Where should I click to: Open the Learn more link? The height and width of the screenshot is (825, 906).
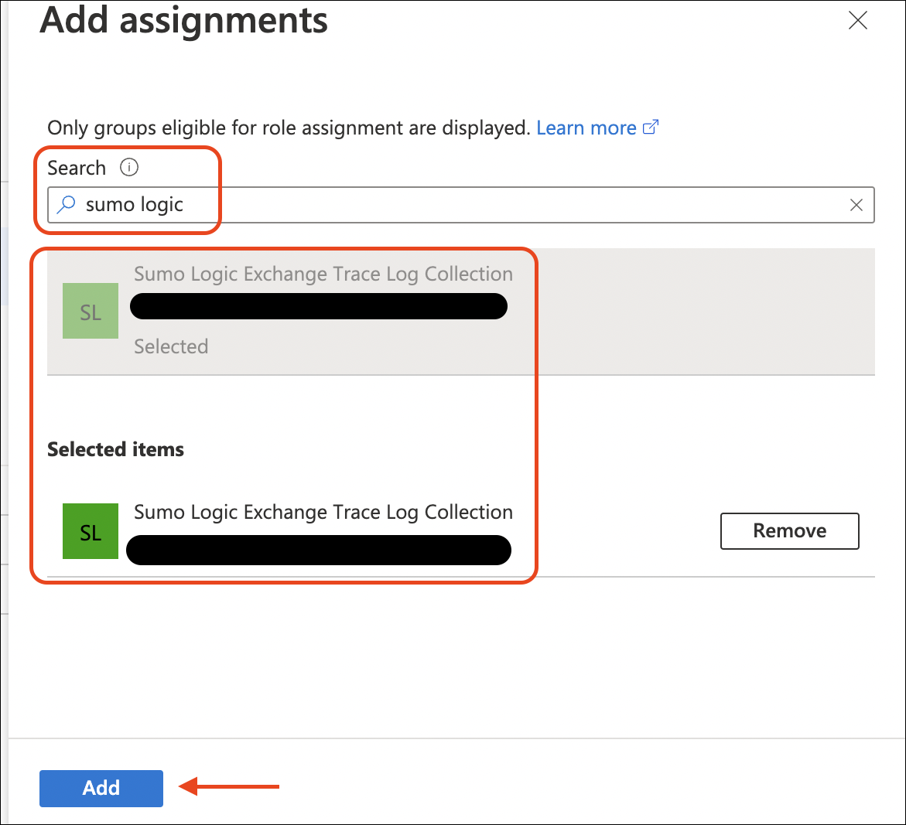pos(586,127)
